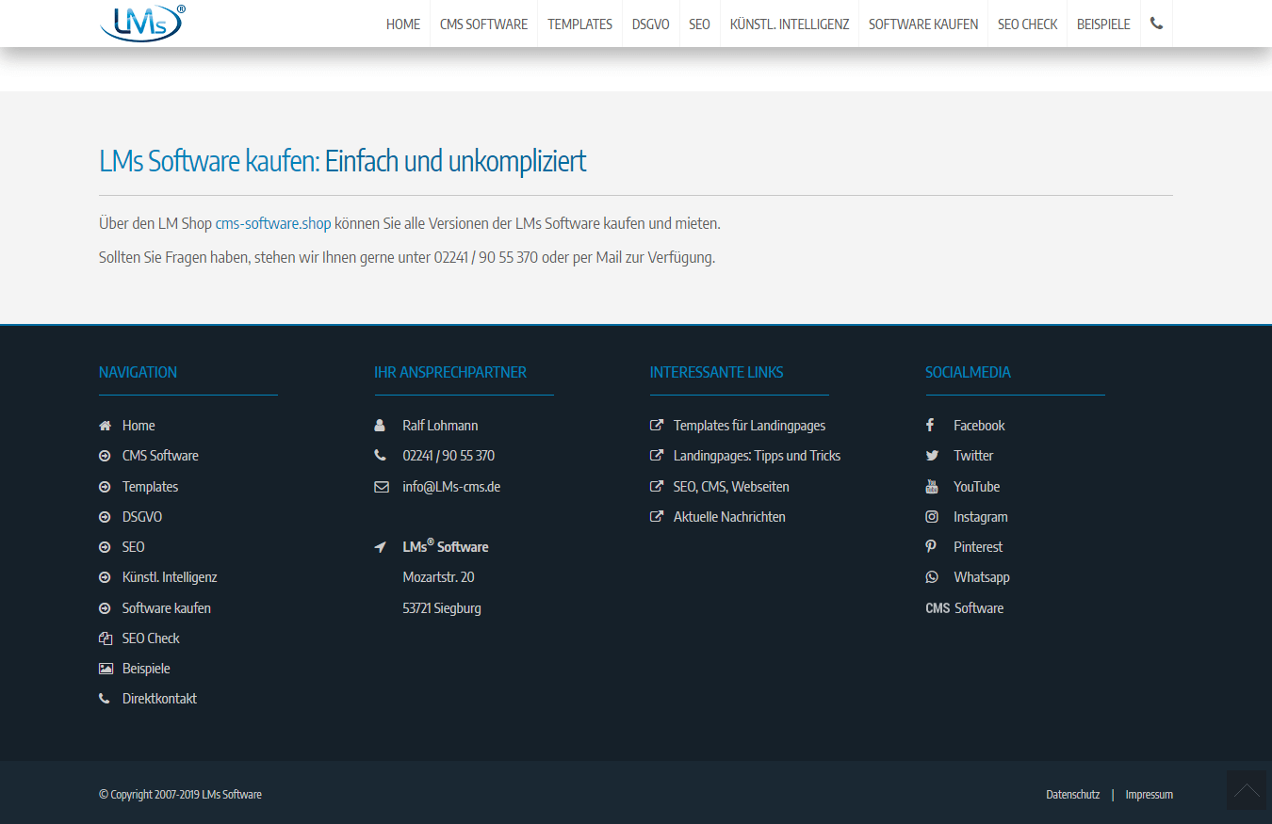Click arrow icon beside footer CMS Software

click(105, 456)
